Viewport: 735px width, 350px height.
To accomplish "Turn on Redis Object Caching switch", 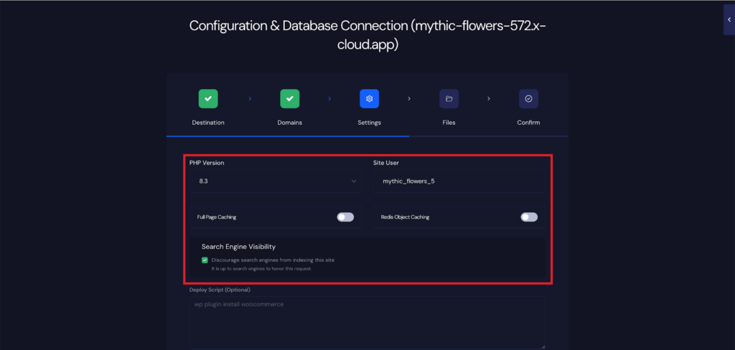I will (x=529, y=217).
